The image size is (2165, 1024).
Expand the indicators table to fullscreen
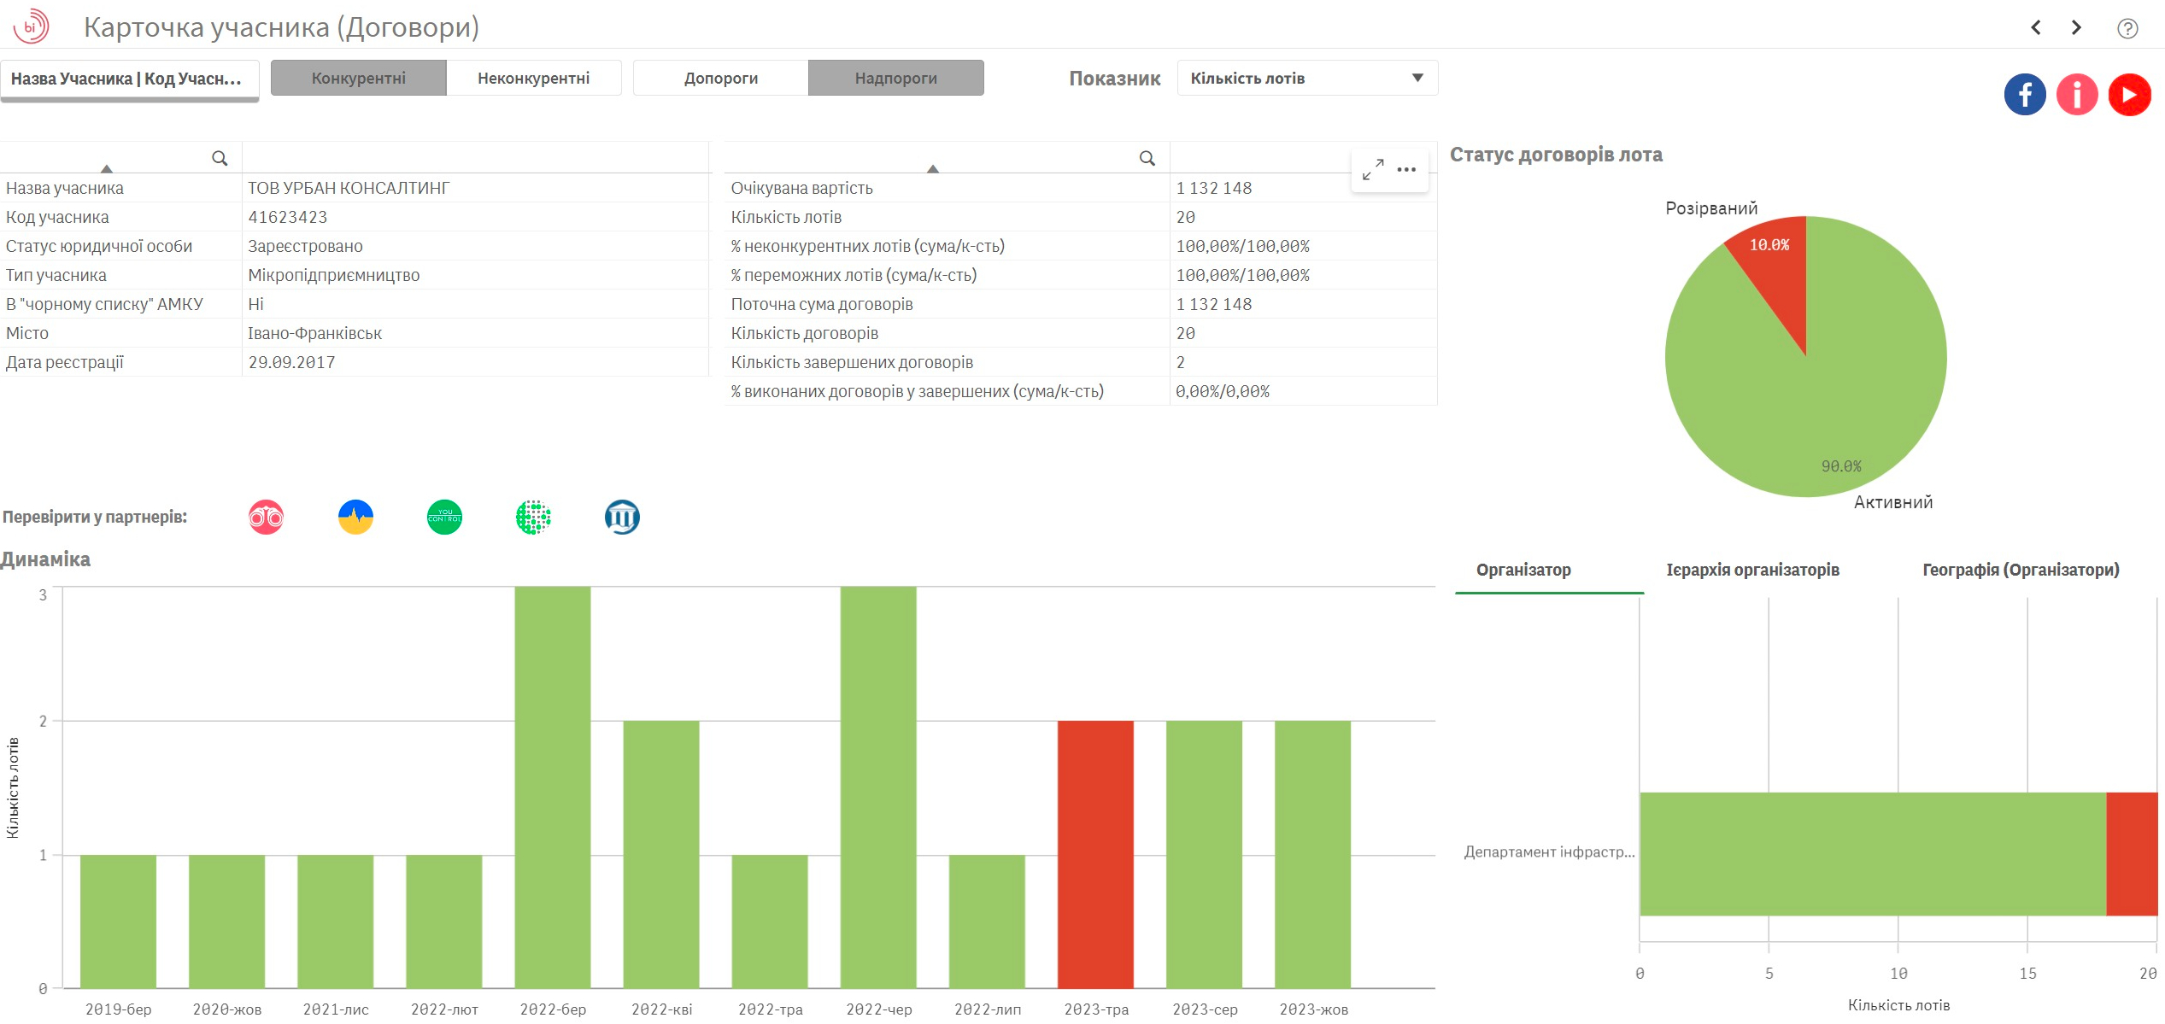1373,169
